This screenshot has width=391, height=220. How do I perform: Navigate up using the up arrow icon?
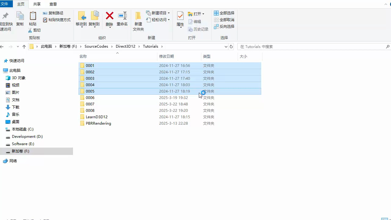pyautogui.click(x=24, y=46)
